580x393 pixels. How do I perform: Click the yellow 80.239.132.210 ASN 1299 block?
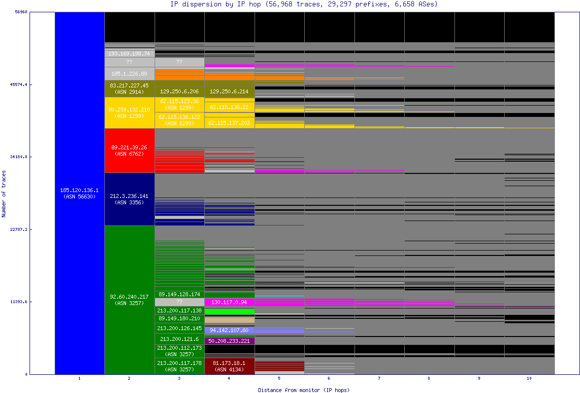pyautogui.click(x=129, y=112)
